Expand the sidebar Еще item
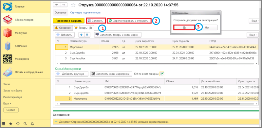 pos(7,104)
